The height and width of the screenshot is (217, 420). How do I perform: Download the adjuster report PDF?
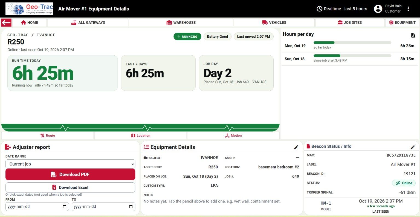pyautogui.click(x=70, y=174)
